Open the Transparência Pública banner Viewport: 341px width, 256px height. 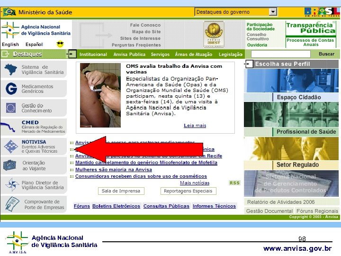pyautogui.click(x=311, y=28)
